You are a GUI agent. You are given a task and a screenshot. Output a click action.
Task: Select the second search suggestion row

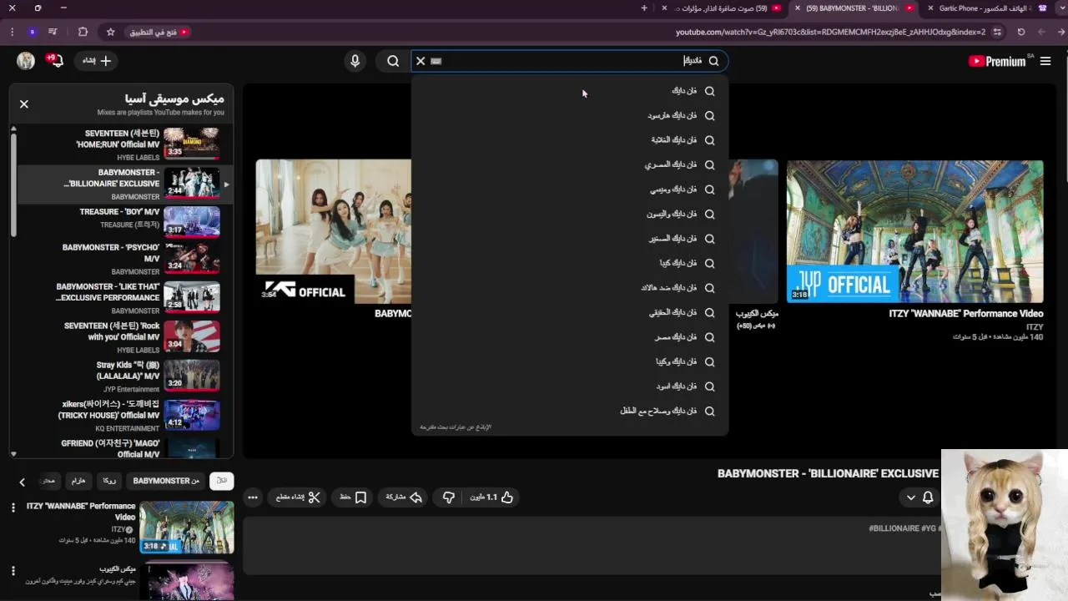[570, 115]
